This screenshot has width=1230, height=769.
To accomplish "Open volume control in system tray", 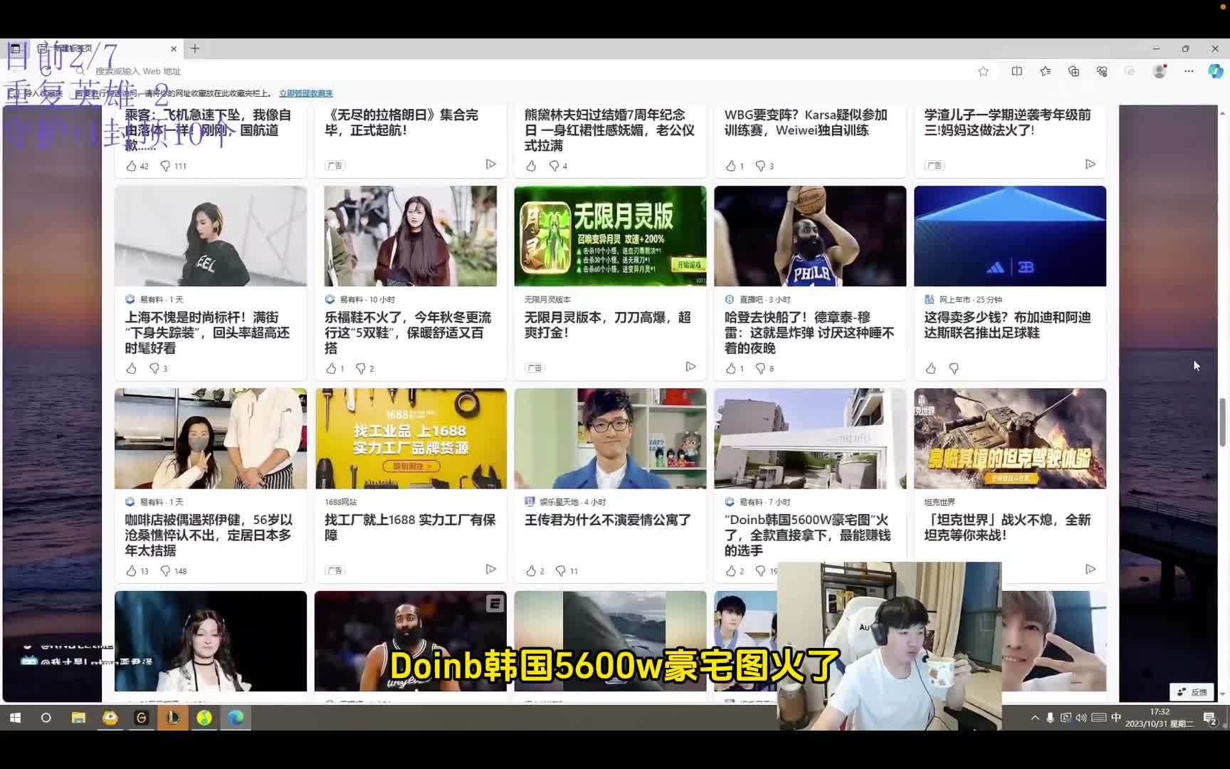I will (1081, 718).
